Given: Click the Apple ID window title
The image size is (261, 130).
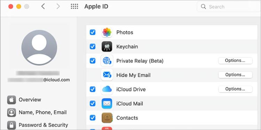Looking at the screenshot, I should (96, 7).
